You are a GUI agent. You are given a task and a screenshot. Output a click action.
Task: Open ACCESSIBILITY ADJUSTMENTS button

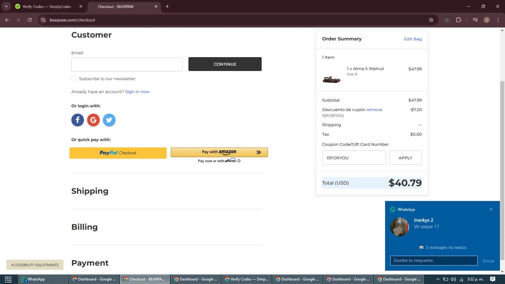35,265
